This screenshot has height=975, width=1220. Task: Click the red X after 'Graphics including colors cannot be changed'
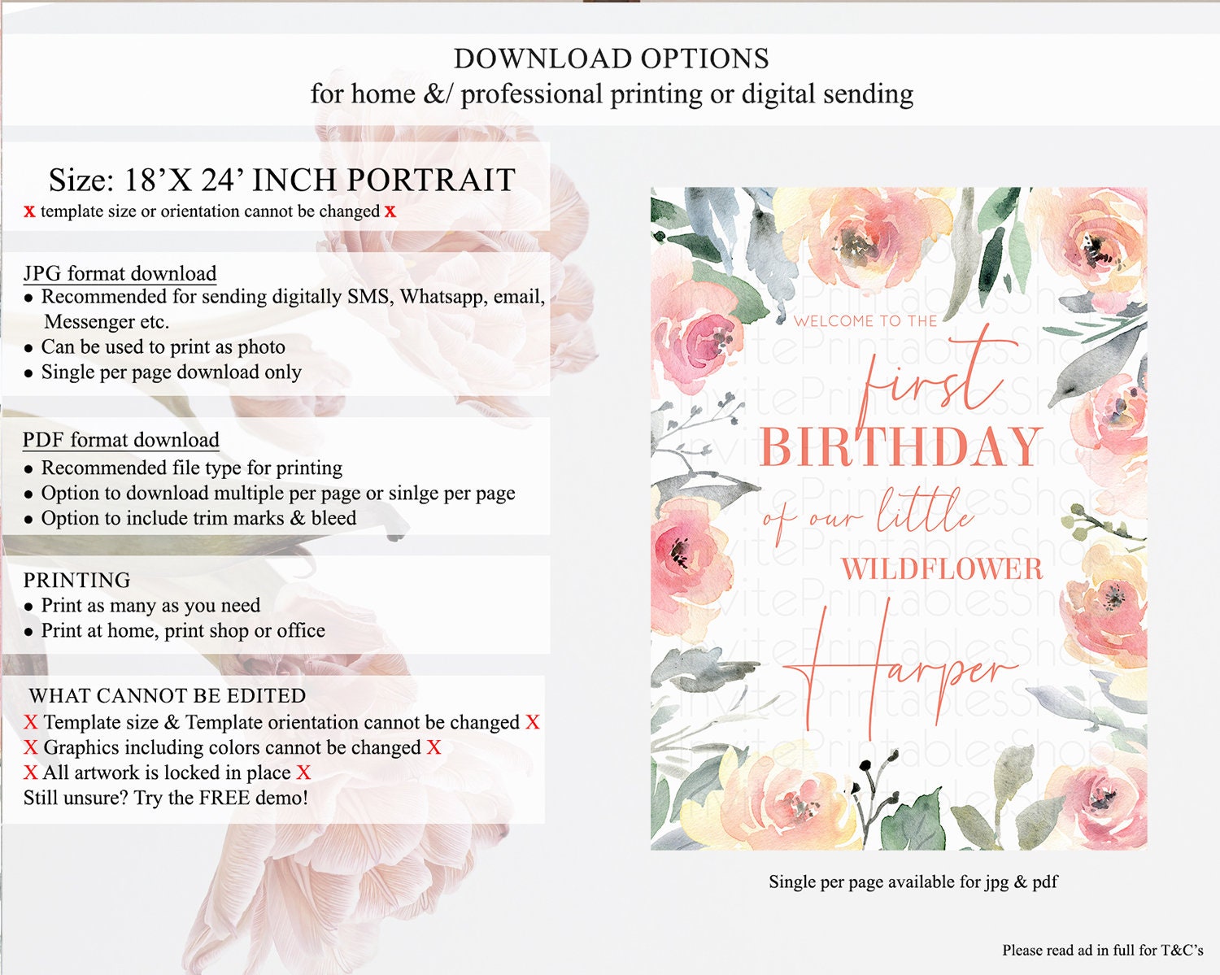click(434, 747)
